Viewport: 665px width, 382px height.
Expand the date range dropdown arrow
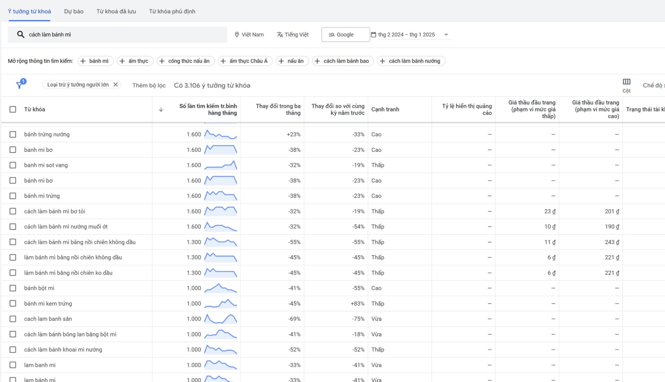pyautogui.click(x=446, y=35)
